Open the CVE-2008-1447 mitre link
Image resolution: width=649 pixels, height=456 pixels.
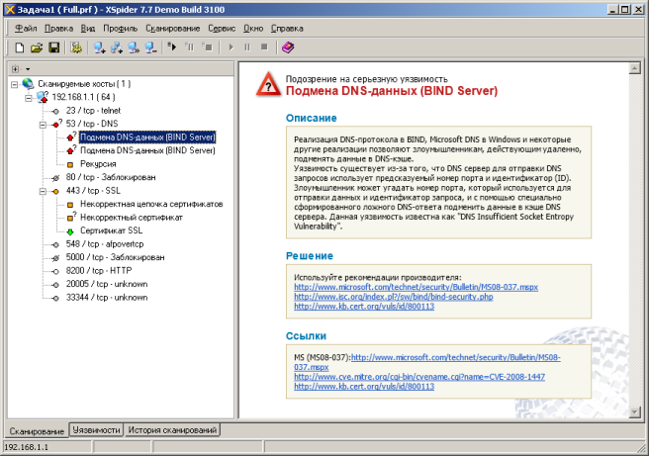point(419,377)
